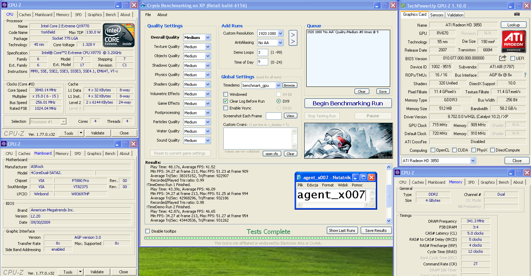Expand the Physics Quality dropdown
531x276 pixels.
tap(208, 75)
